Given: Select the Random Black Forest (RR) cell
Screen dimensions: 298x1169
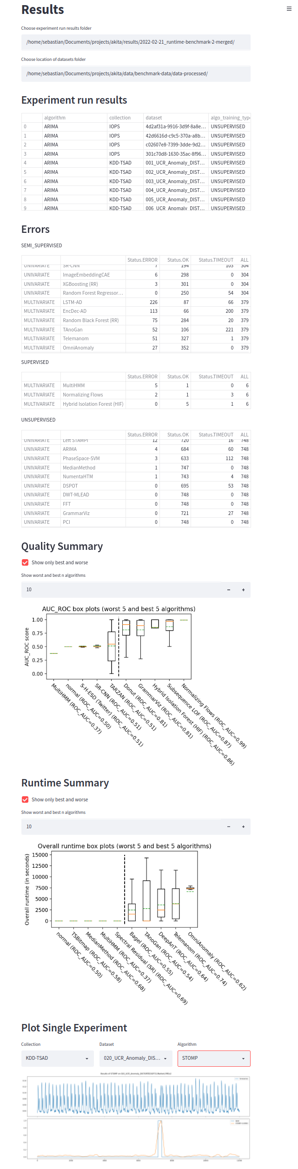Looking at the screenshot, I should (93, 321).
